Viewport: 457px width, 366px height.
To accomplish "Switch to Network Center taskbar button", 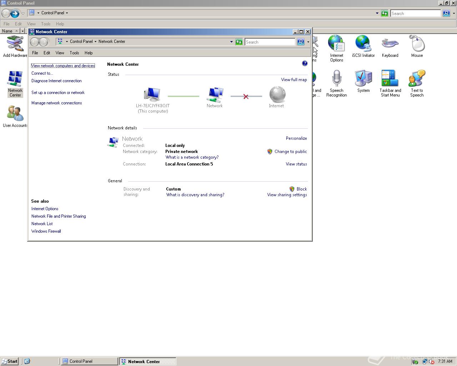I will [147, 361].
